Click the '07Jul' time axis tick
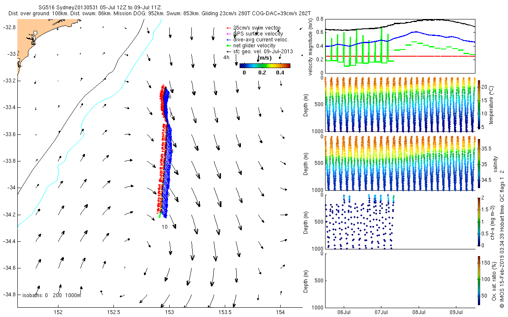The width and height of the screenshot is (508, 317). [381, 313]
